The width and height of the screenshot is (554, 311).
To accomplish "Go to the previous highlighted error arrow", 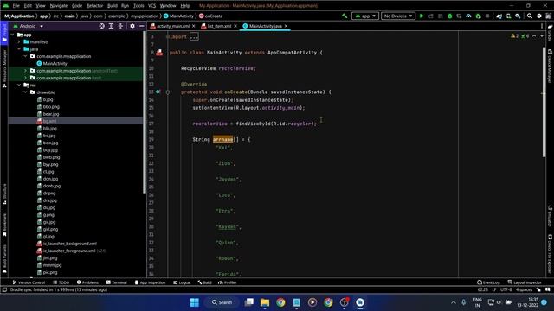I will [x=534, y=36].
